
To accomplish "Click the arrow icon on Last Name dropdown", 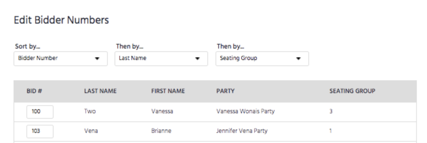I will click(198, 59).
